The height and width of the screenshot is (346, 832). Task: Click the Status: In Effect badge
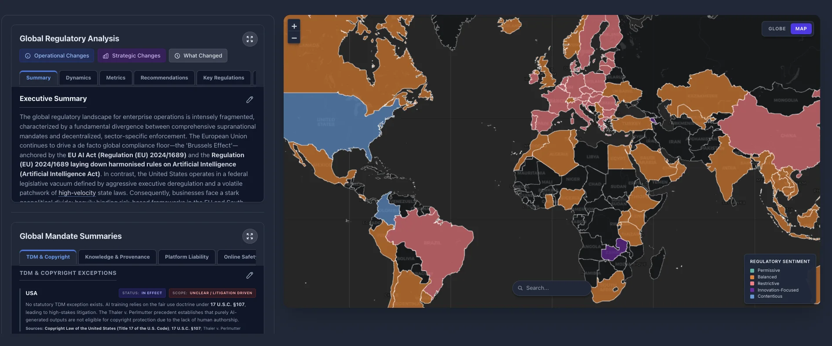pos(142,293)
